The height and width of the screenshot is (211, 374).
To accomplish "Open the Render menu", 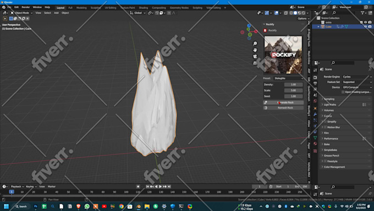I will pyautogui.click(x=26, y=7).
